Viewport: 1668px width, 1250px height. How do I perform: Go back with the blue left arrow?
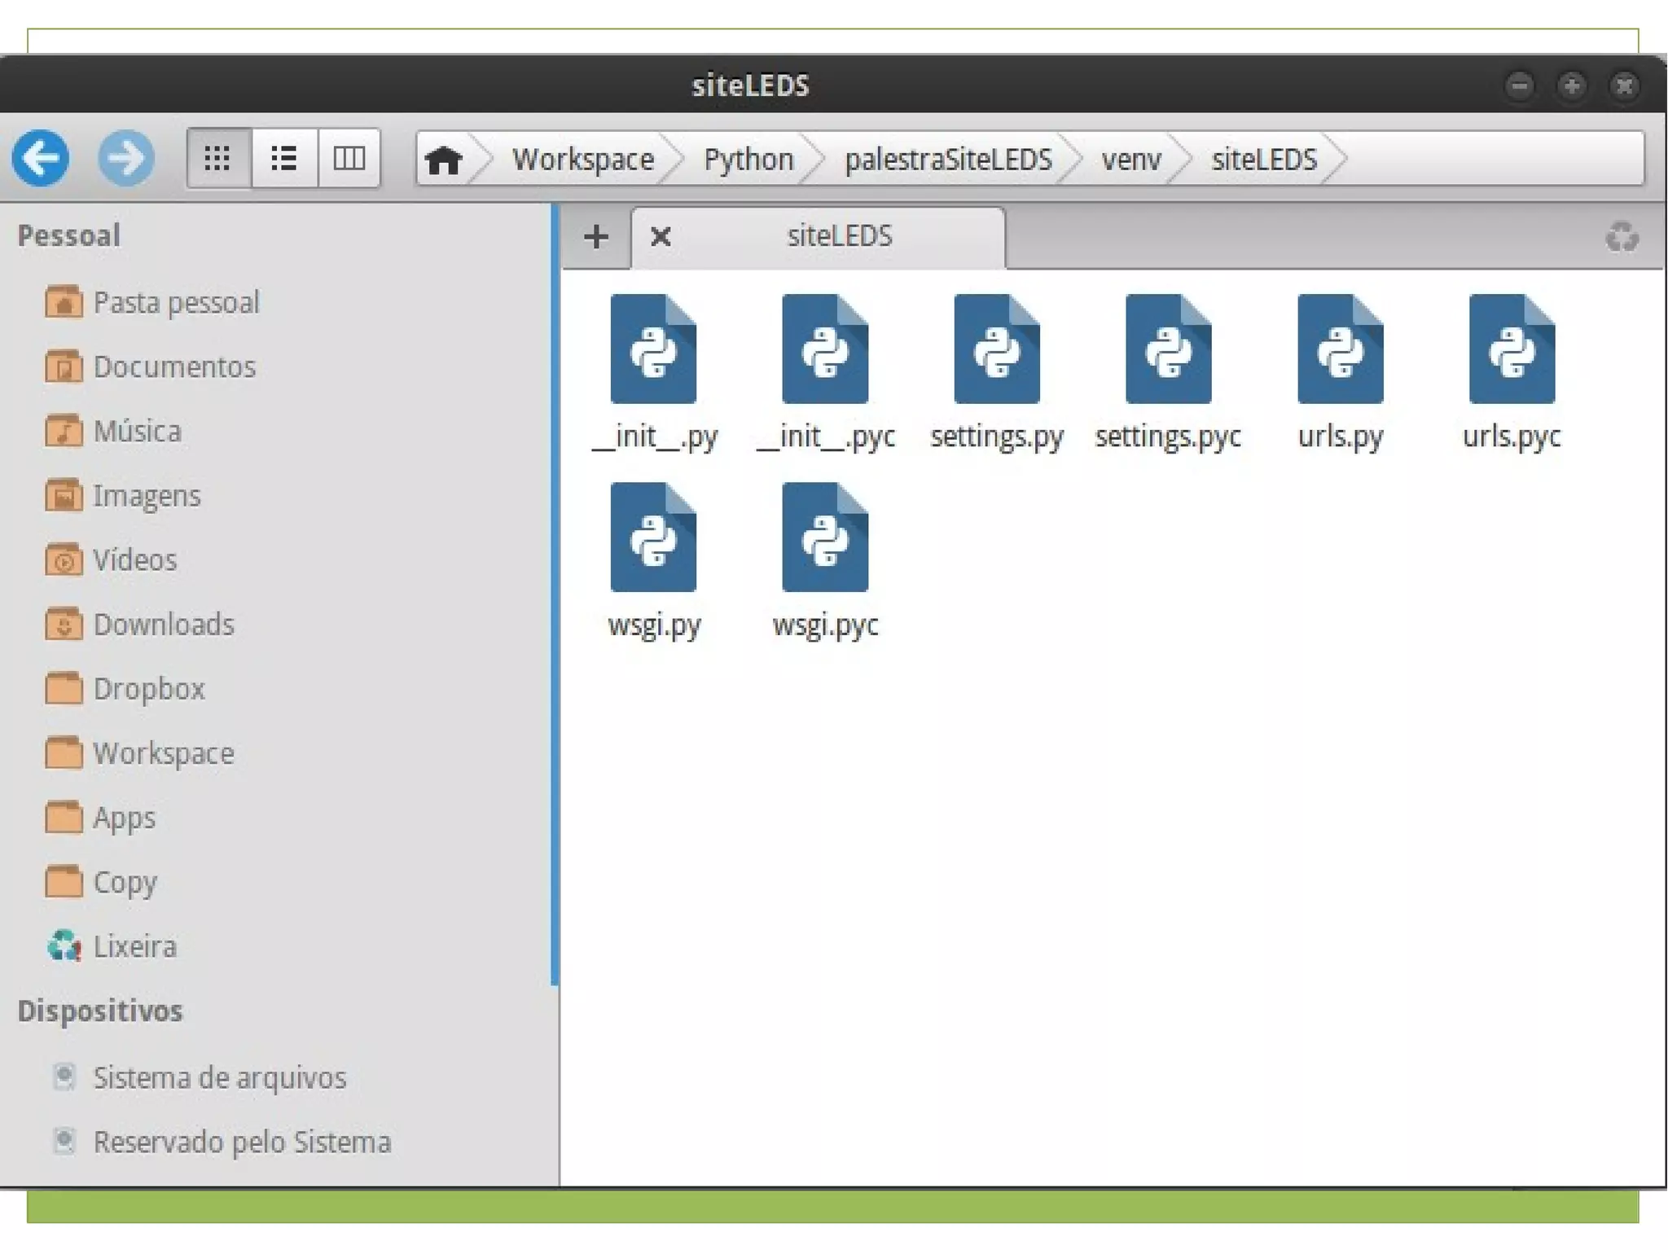pyautogui.click(x=41, y=158)
